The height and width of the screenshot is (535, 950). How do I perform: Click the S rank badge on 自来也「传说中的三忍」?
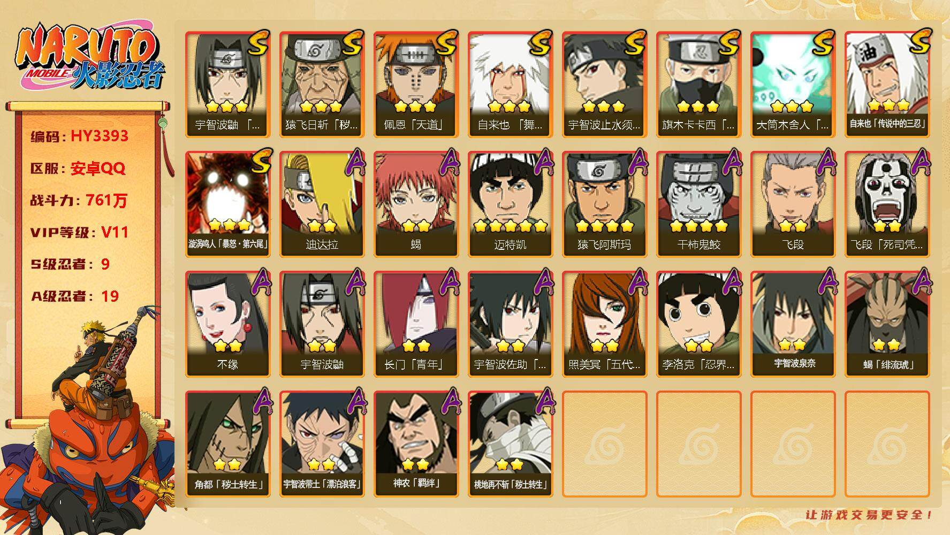pyautogui.click(x=919, y=42)
